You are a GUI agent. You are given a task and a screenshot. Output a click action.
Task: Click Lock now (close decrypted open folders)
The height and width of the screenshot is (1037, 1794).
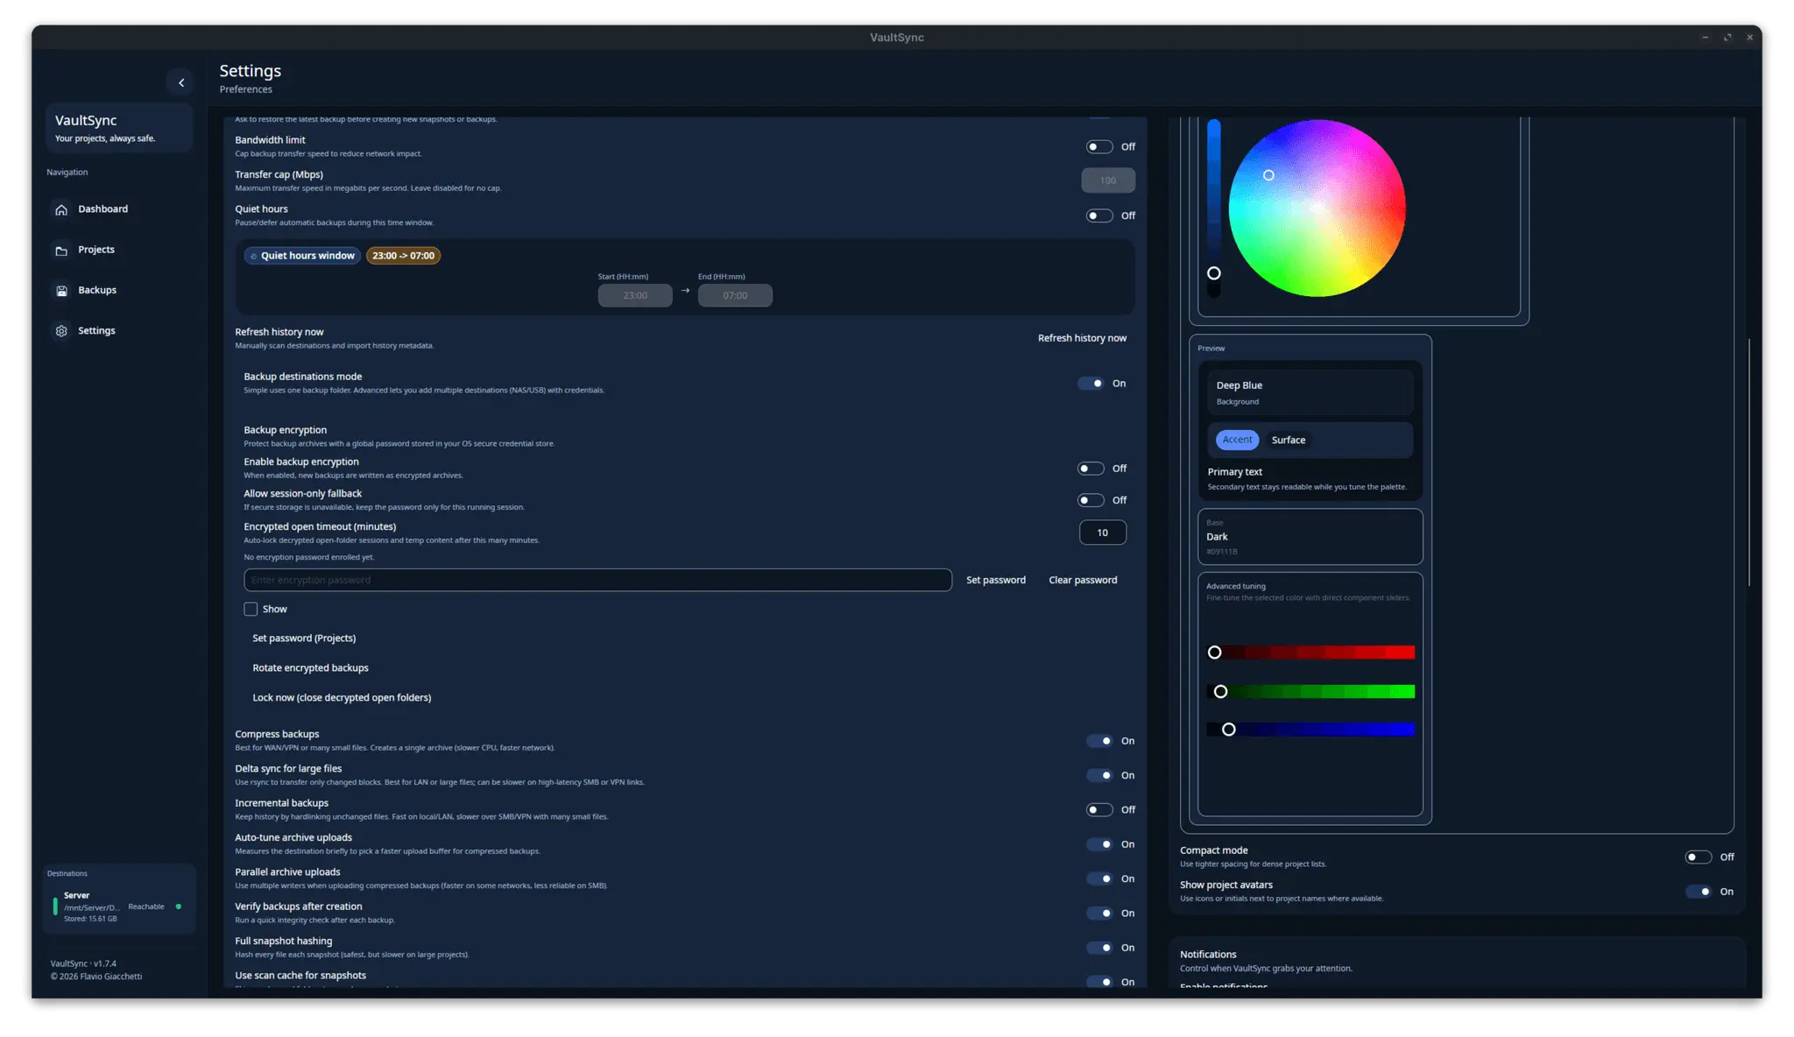point(342,698)
